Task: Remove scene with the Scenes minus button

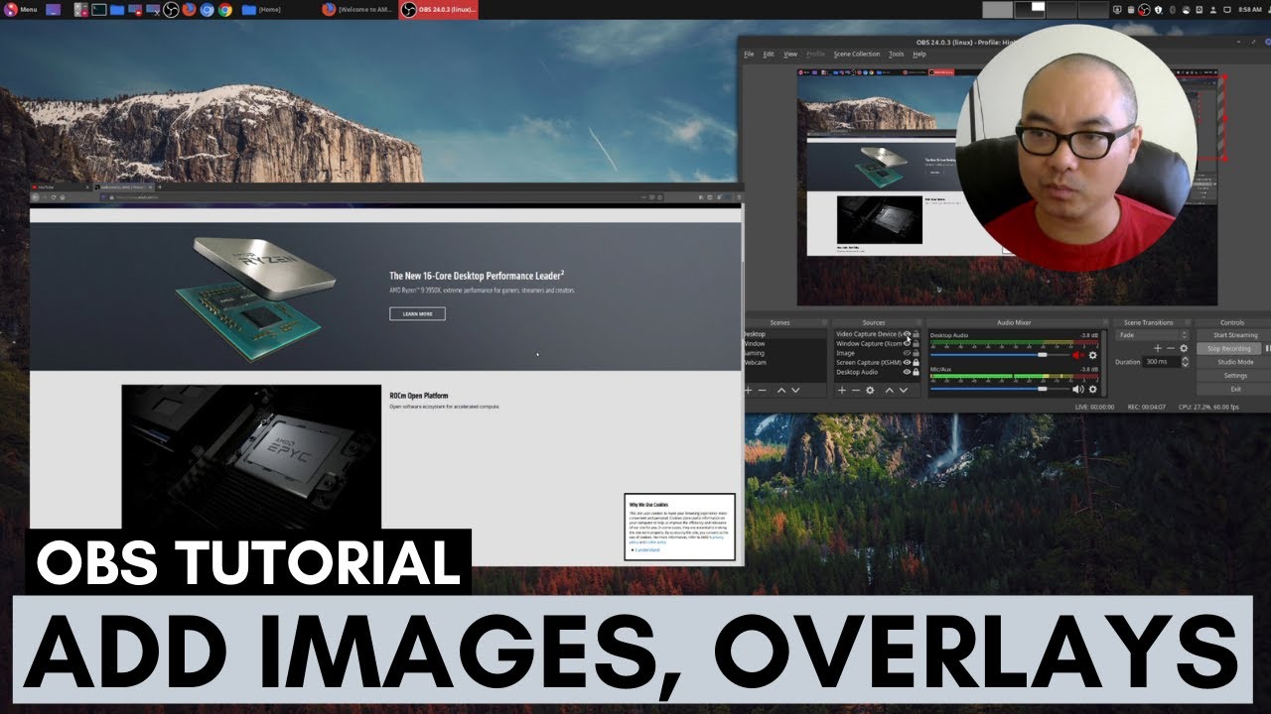Action: click(x=762, y=391)
